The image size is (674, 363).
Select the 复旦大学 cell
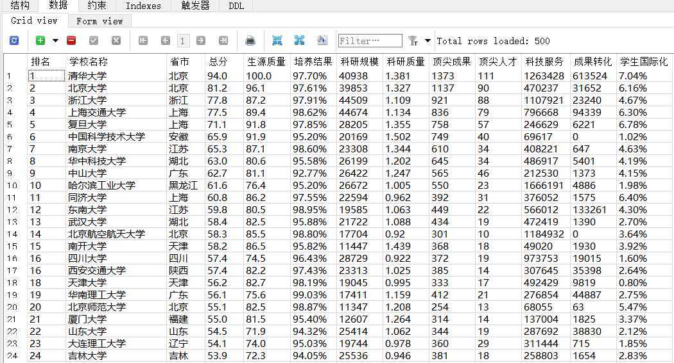coord(116,125)
